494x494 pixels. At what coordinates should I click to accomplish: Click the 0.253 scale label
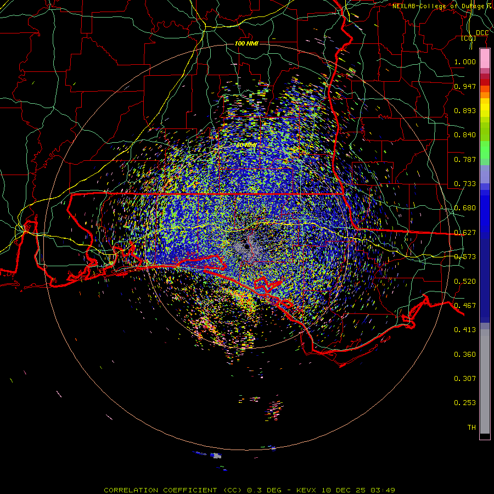(465, 403)
